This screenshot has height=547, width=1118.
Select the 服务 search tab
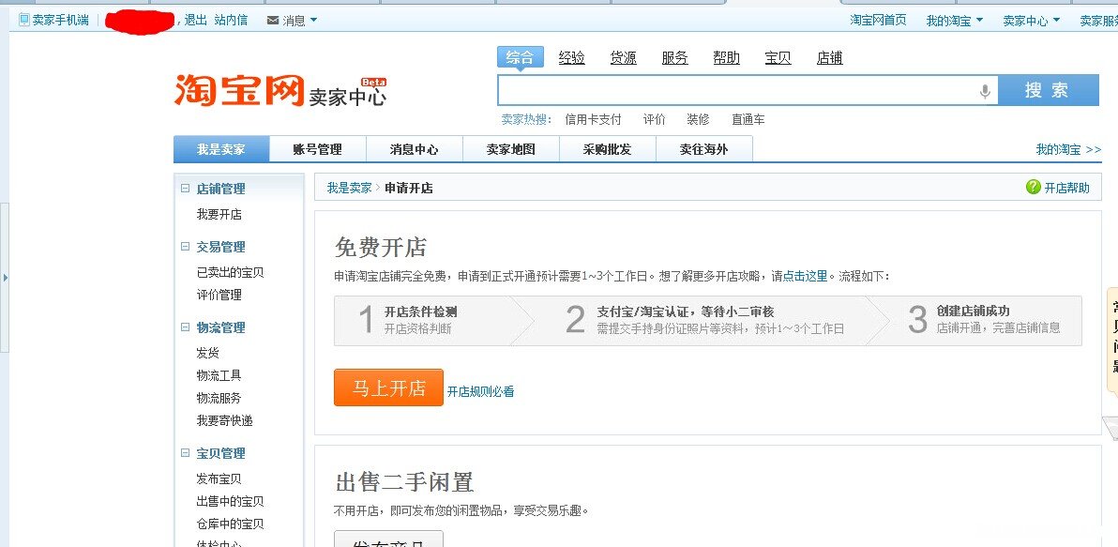point(674,58)
